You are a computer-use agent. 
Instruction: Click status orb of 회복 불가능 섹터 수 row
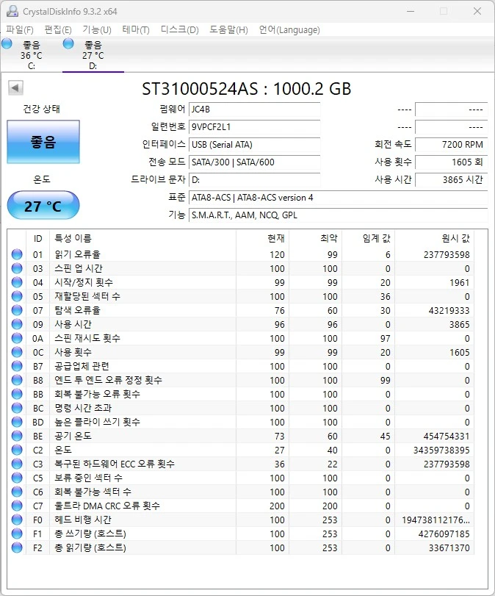[17, 492]
